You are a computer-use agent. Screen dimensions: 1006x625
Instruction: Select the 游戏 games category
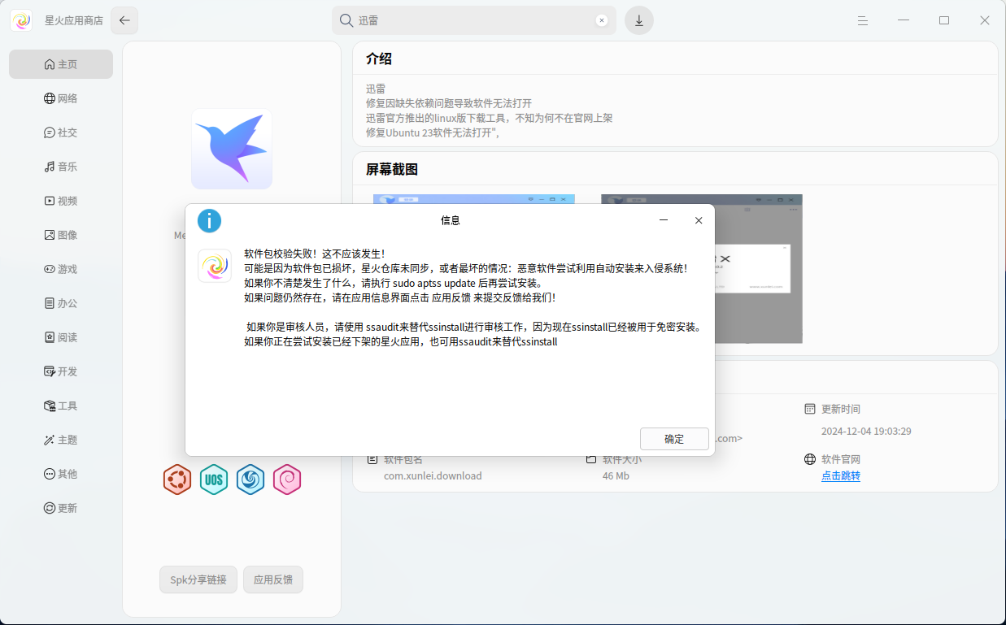[x=61, y=269]
